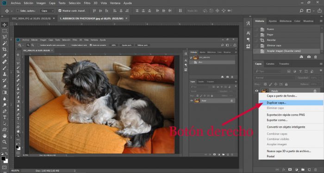Open the Archivo menu
324x173 pixels.
pos(16,3)
